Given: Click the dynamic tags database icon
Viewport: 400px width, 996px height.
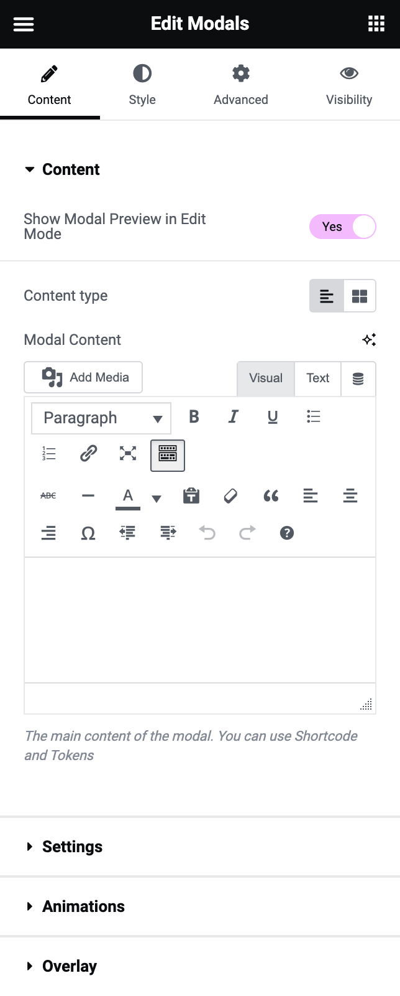Looking at the screenshot, I should [358, 378].
